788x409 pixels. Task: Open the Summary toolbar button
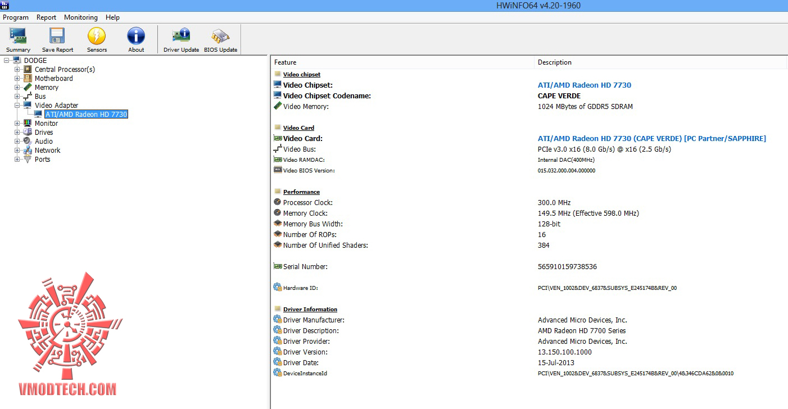18,40
